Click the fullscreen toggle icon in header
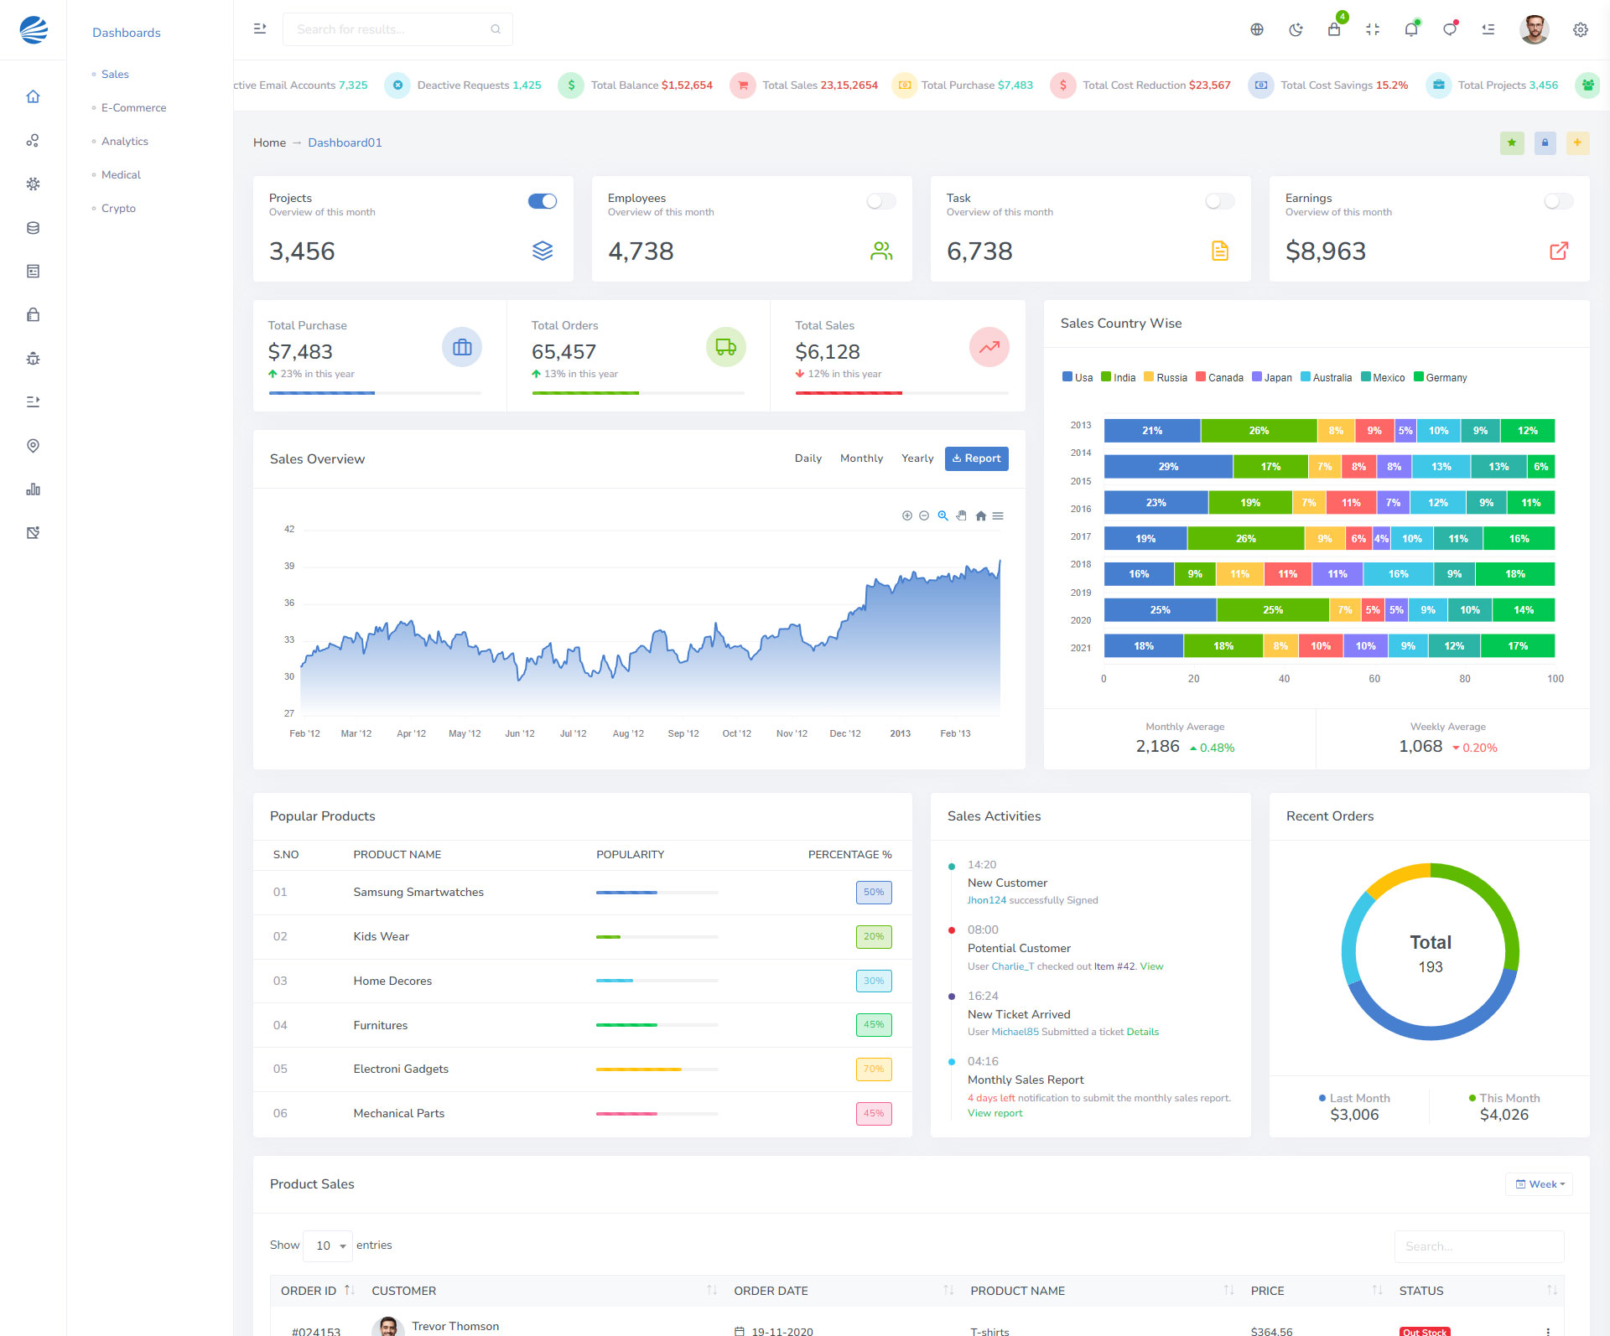Image resolution: width=1610 pixels, height=1336 pixels. (x=1373, y=29)
